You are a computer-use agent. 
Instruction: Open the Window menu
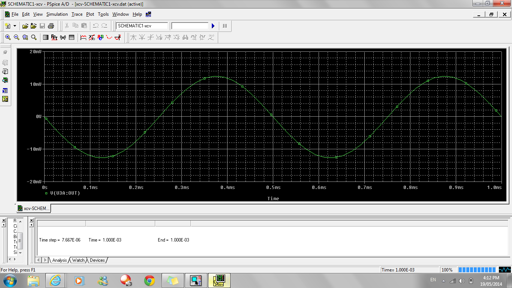[121, 14]
